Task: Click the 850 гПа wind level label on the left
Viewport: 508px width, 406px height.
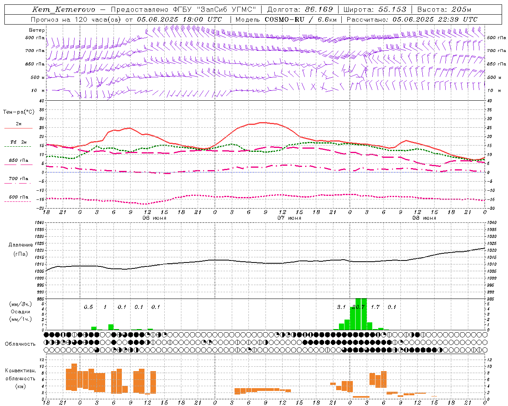Action: pyautogui.click(x=35, y=64)
